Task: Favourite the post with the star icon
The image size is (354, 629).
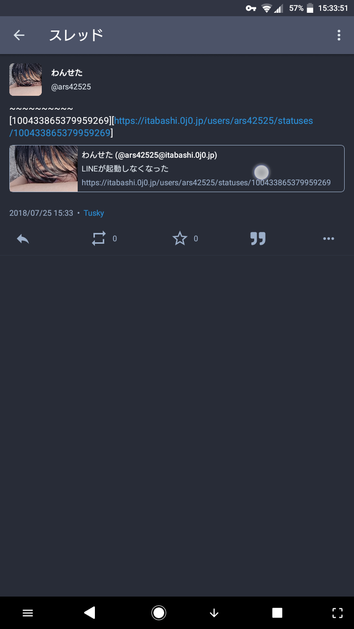Action: [180, 239]
